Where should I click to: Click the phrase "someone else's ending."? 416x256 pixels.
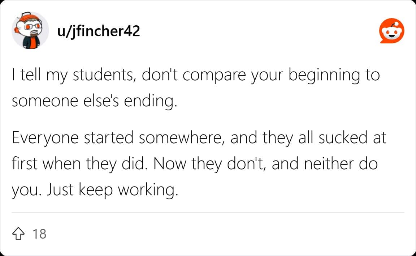coord(95,102)
